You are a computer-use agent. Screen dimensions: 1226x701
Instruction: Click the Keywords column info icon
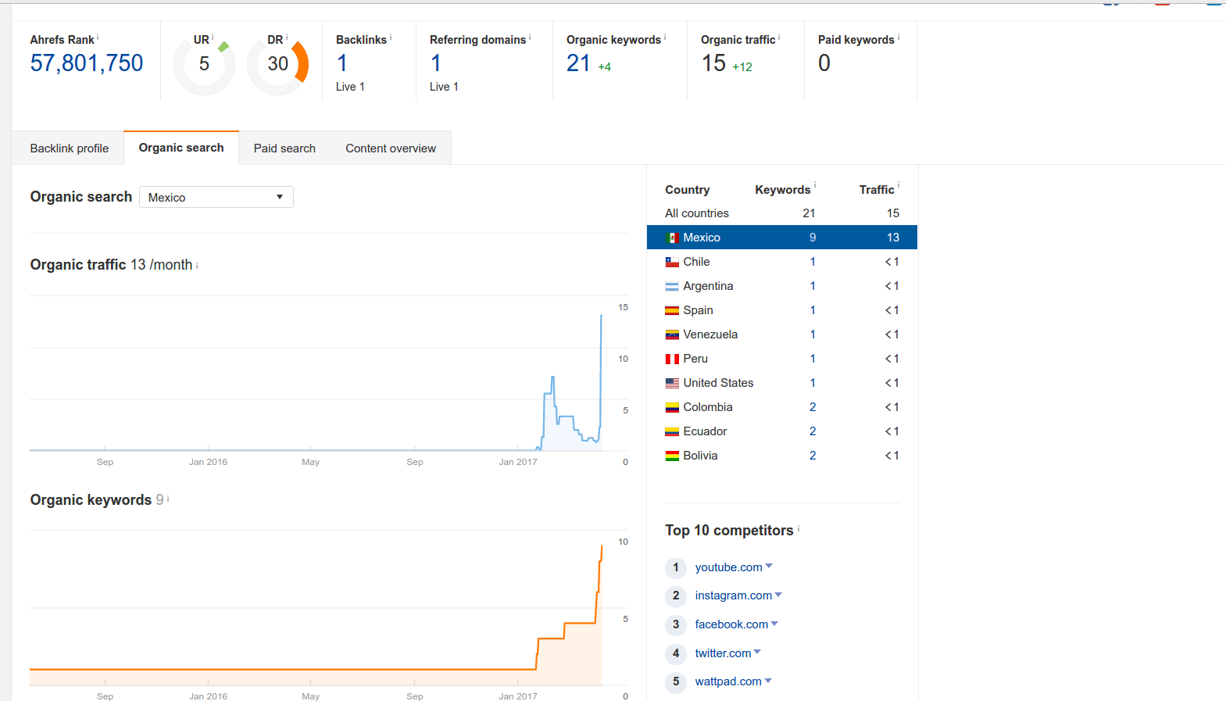click(815, 186)
